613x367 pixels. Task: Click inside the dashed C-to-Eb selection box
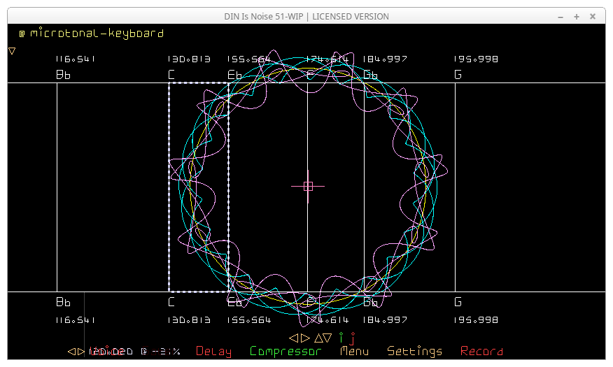[x=199, y=187]
